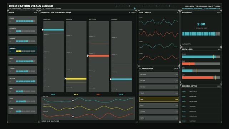This screenshot has width=229, height=129.
Task: Select the OPTICS card in Index
Action: (x=23, y=80)
